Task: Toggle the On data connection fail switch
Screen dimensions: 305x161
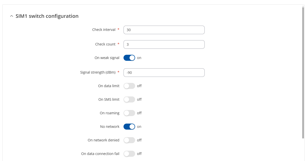Action: click(x=129, y=154)
